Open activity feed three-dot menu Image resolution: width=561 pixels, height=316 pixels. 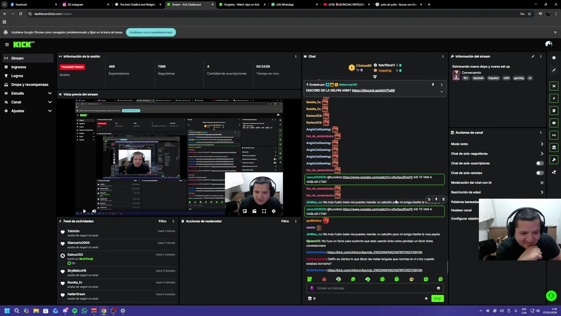(173, 221)
